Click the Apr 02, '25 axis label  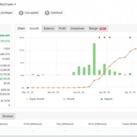(79, 92)
